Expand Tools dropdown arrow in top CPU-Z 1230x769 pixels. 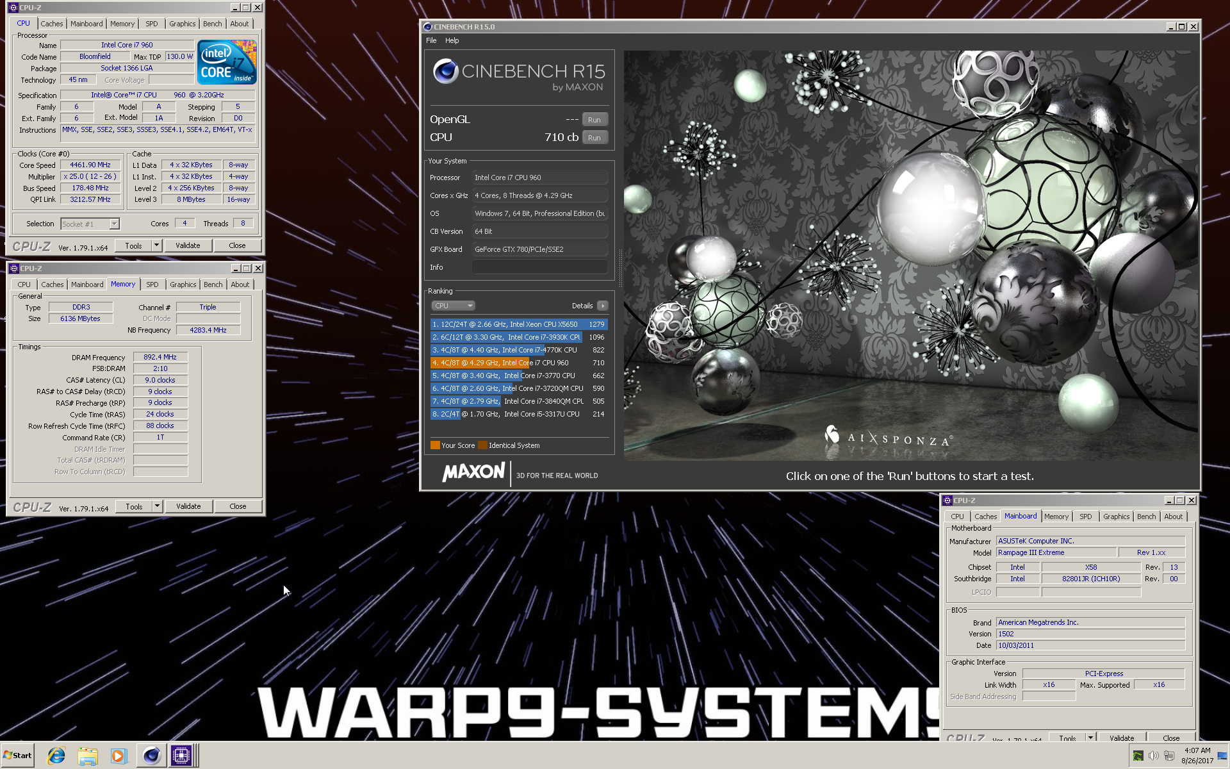[156, 245]
